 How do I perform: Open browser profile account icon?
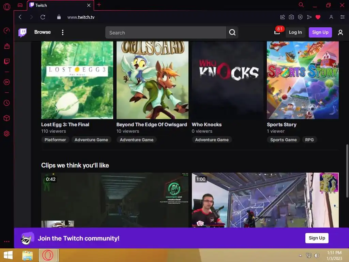(x=331, y=17)
